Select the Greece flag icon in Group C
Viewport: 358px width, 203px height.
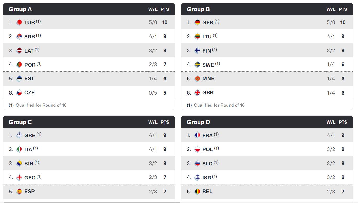pos(19,135)
